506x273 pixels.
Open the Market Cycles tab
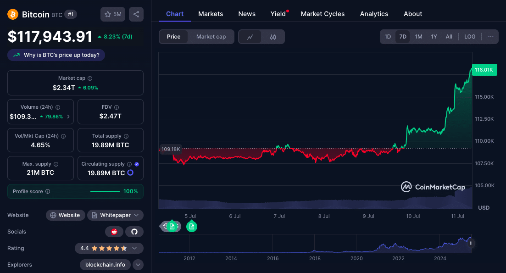click(323, 14)
